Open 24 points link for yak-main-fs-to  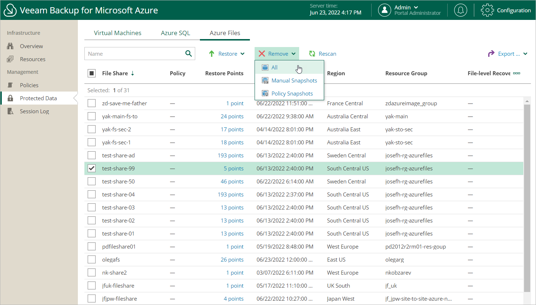click(232, 116)
